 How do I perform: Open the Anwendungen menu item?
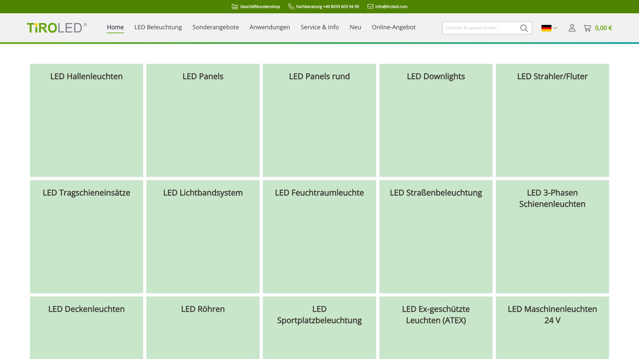pos(269,27)
